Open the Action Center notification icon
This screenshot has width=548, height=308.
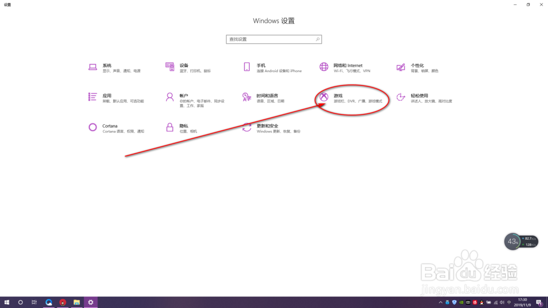point(539,303)
